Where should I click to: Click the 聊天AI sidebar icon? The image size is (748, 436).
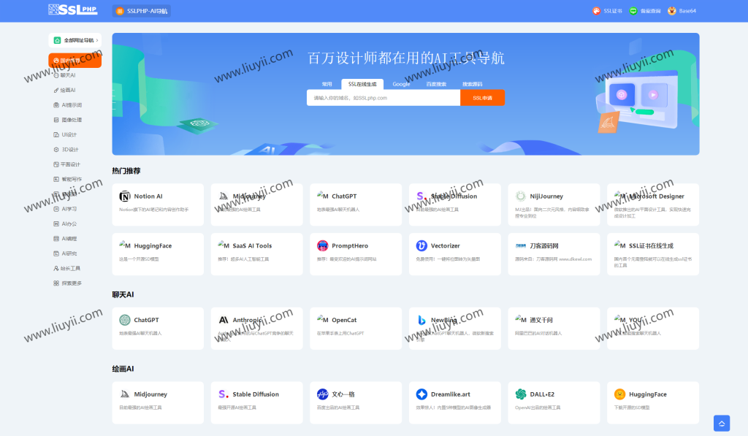coord(56,75)
